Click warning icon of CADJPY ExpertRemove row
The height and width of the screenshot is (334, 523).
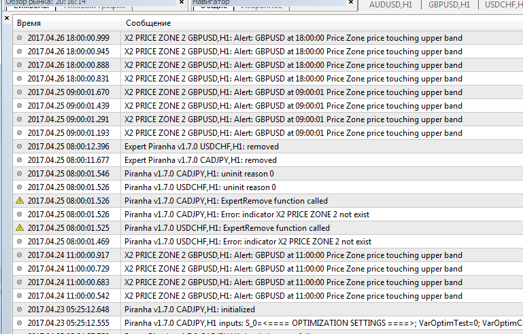(20, 201)
